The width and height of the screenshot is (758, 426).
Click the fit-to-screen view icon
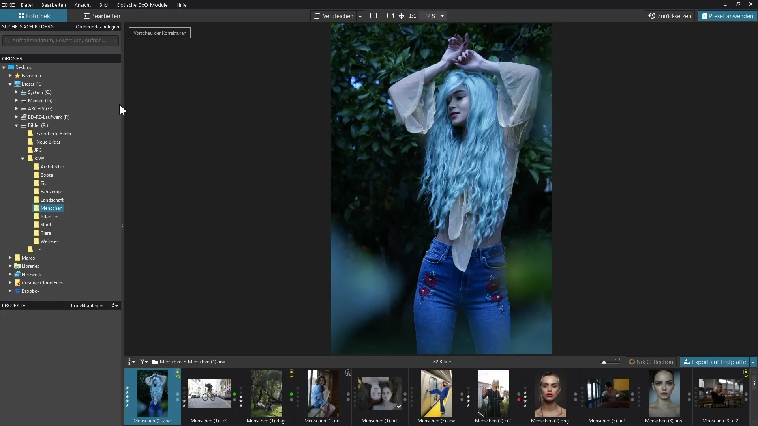pos(390,16)
